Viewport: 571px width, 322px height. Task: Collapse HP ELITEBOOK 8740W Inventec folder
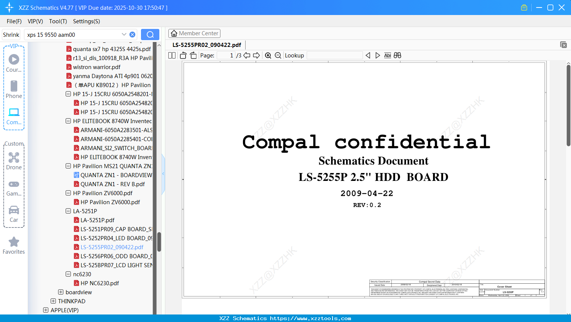(x=68, y=121)
